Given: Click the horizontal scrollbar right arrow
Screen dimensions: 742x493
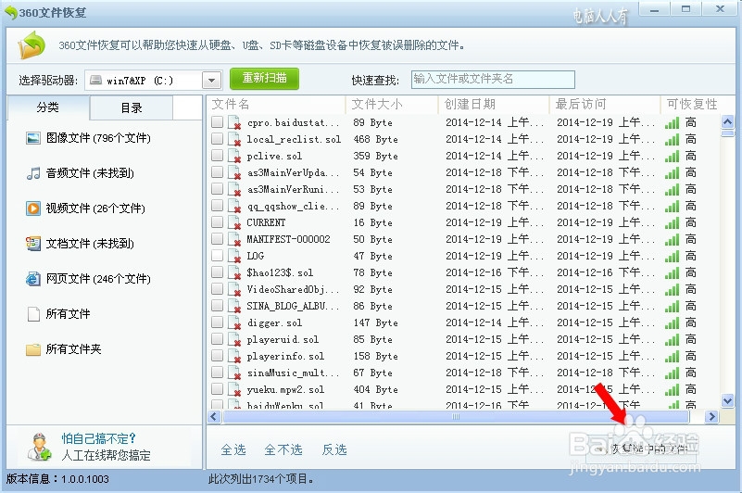Looking at the screenshot, I should pyautogui.click(x=711, y=417).
